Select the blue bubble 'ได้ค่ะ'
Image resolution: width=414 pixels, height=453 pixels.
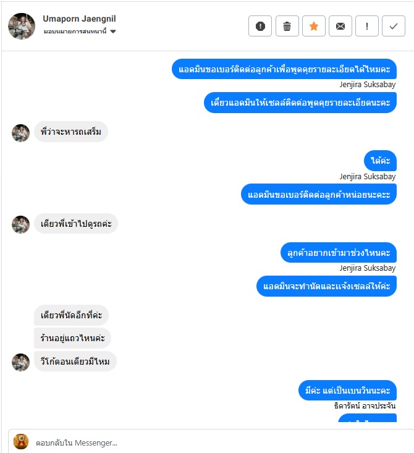[380, 161]
